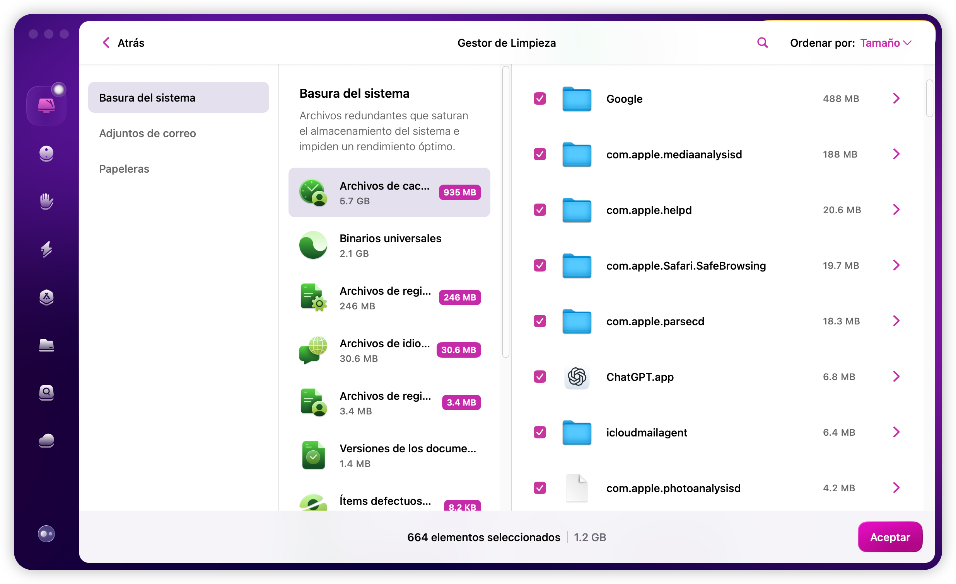The image size is (956, 584).
Task: Expand the com.apple.Safari.SafeBrowsing row chevron
Action: (896, 265)
